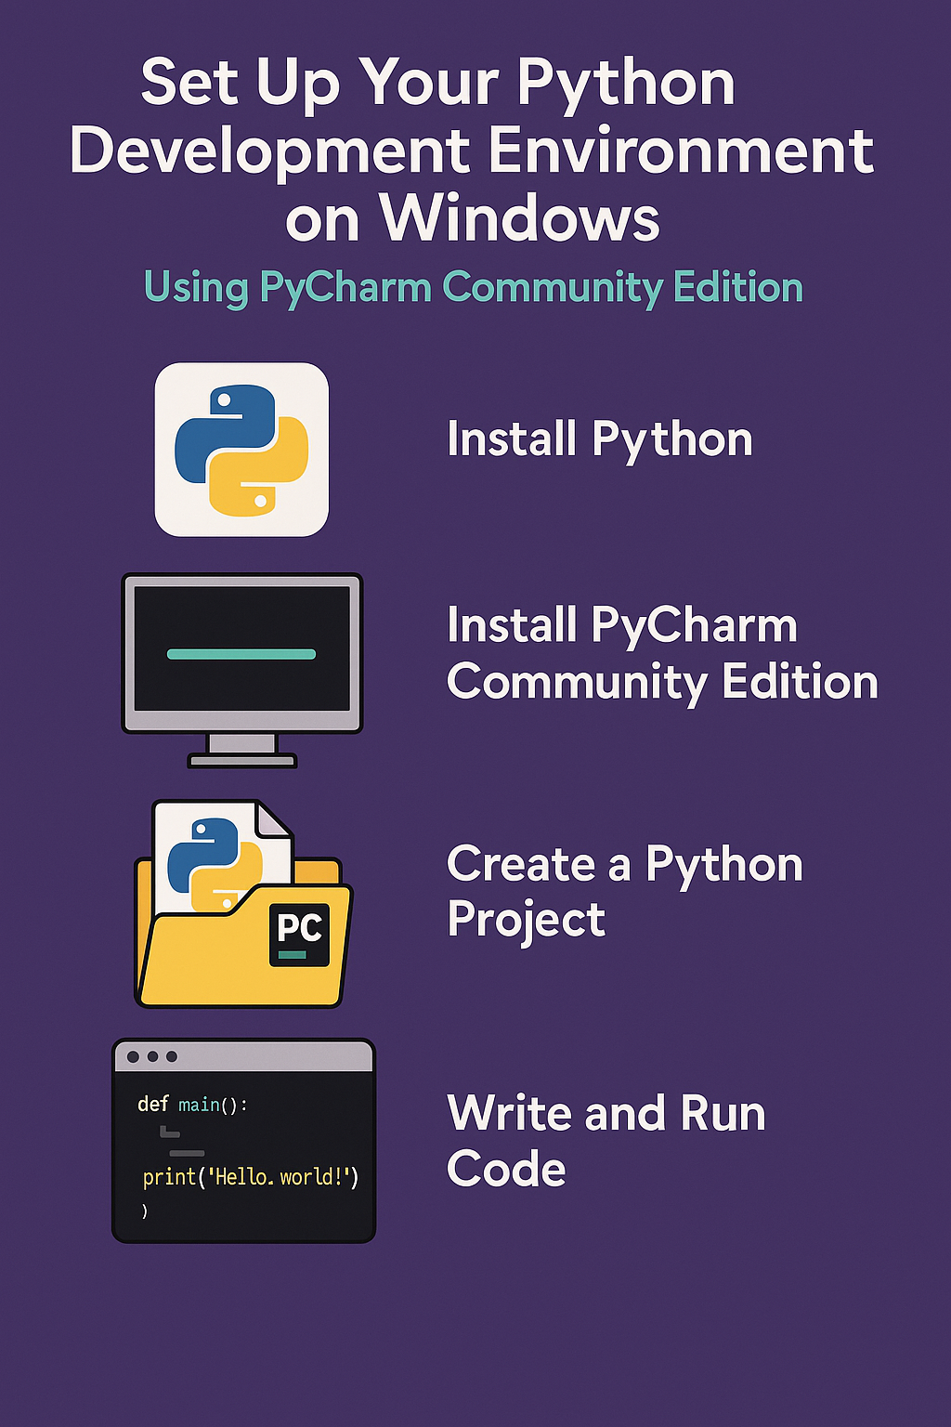The height and width of the screenshot is (1427, 951).
Task: Click the code editor window illustration
Action: pos(243,1140)
